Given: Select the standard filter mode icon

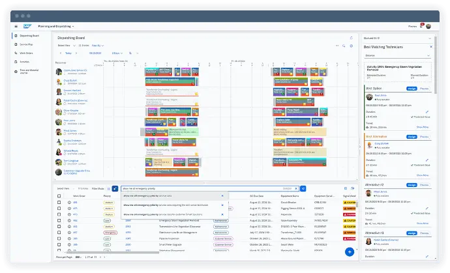Looking at the screenshot, I should point(109,188).
